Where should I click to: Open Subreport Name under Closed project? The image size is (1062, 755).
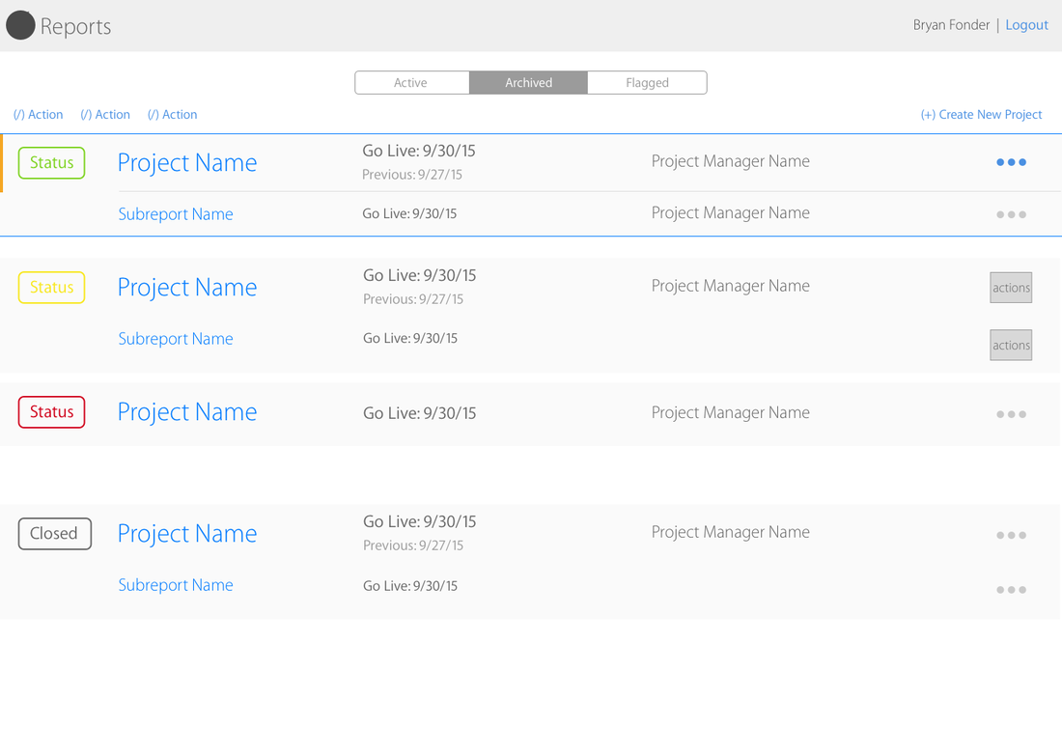pos(176,586)
